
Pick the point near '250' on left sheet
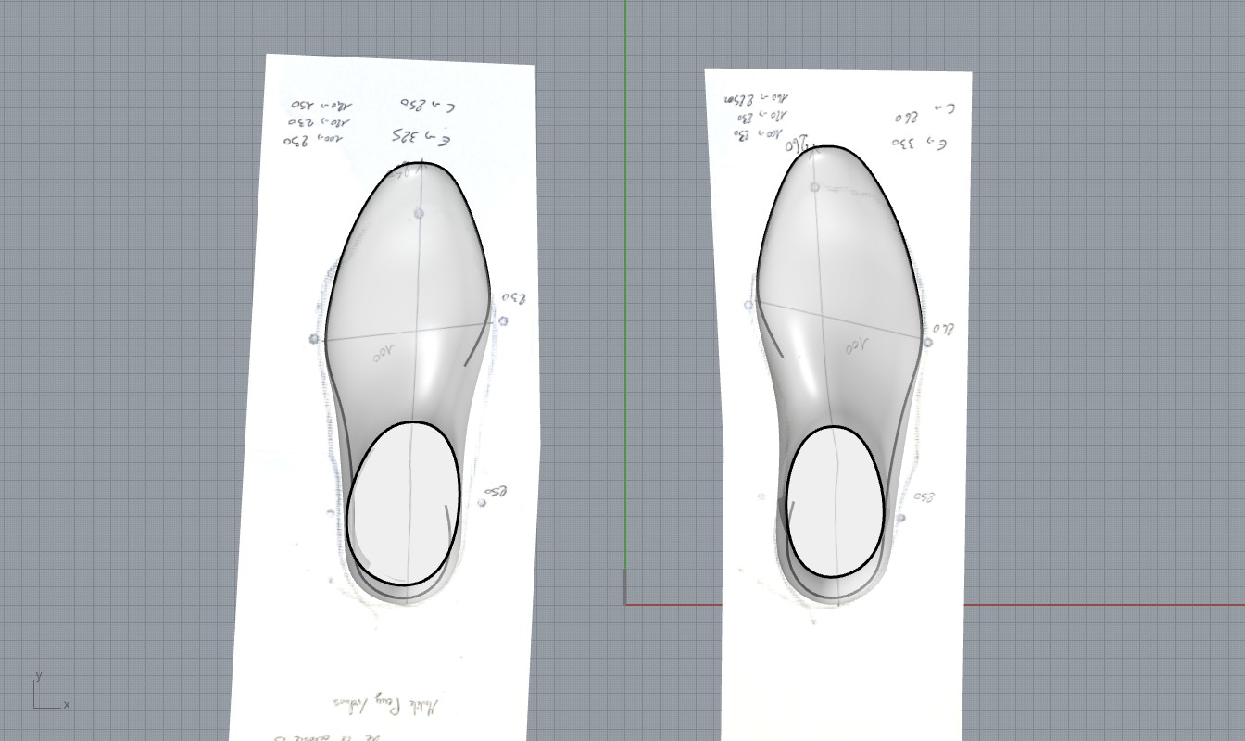pos(482,503)
